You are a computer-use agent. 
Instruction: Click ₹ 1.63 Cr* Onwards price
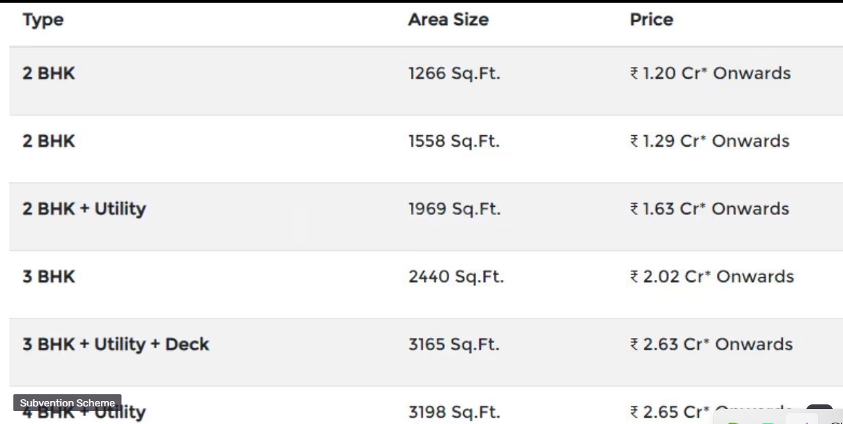710,208
